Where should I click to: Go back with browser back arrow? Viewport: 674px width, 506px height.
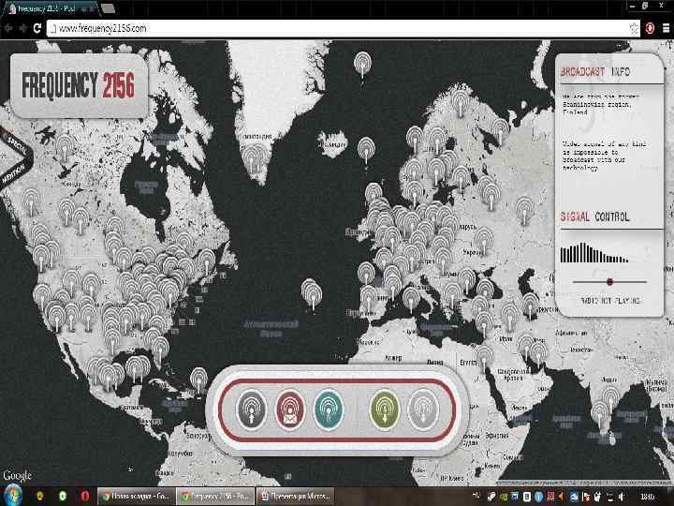click(x=7, y=28)
